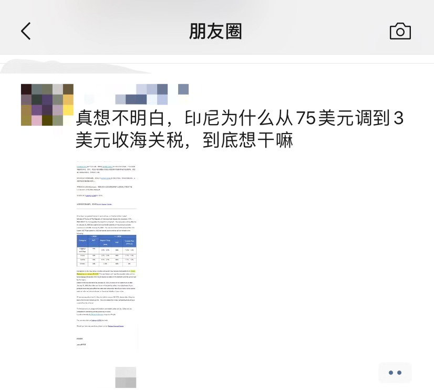Open the camera to post a moment

[400, 31]
